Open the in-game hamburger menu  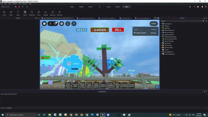[50, 24]
